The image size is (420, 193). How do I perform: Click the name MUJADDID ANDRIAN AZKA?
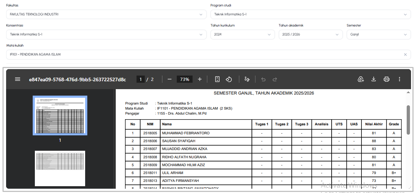(x=185, y=149)
